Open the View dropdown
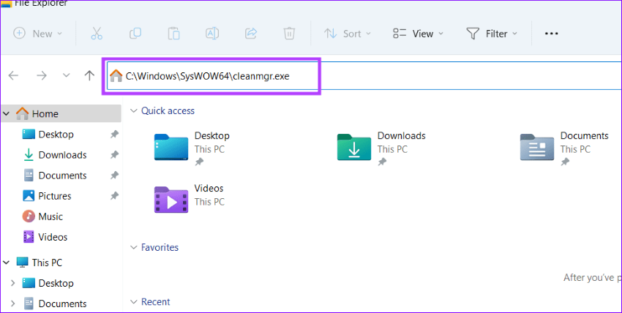Screen dimensions: 622x313 coord(418,34)
